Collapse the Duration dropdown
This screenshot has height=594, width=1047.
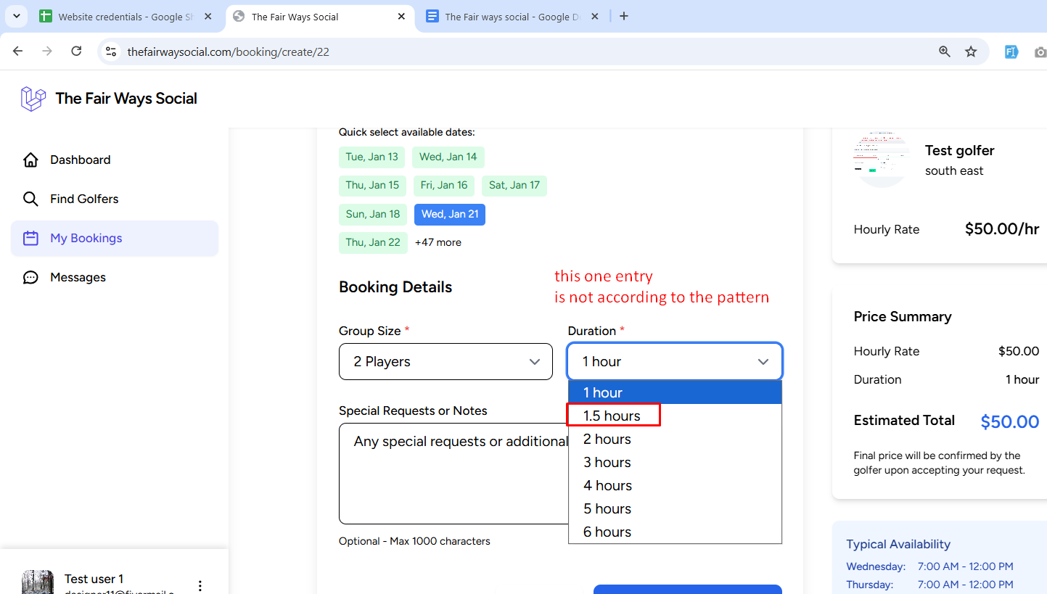pos(674,361)
